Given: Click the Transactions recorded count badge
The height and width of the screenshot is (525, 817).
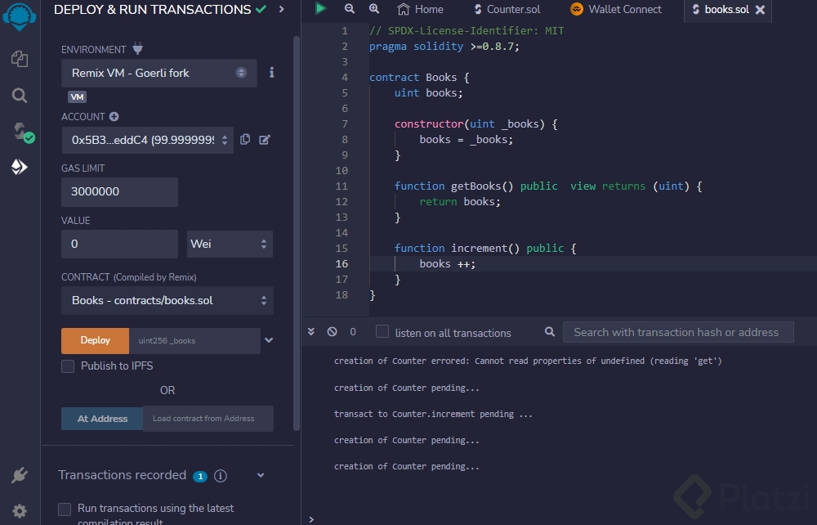Looking at the screenshot, I should click(200, 476).
